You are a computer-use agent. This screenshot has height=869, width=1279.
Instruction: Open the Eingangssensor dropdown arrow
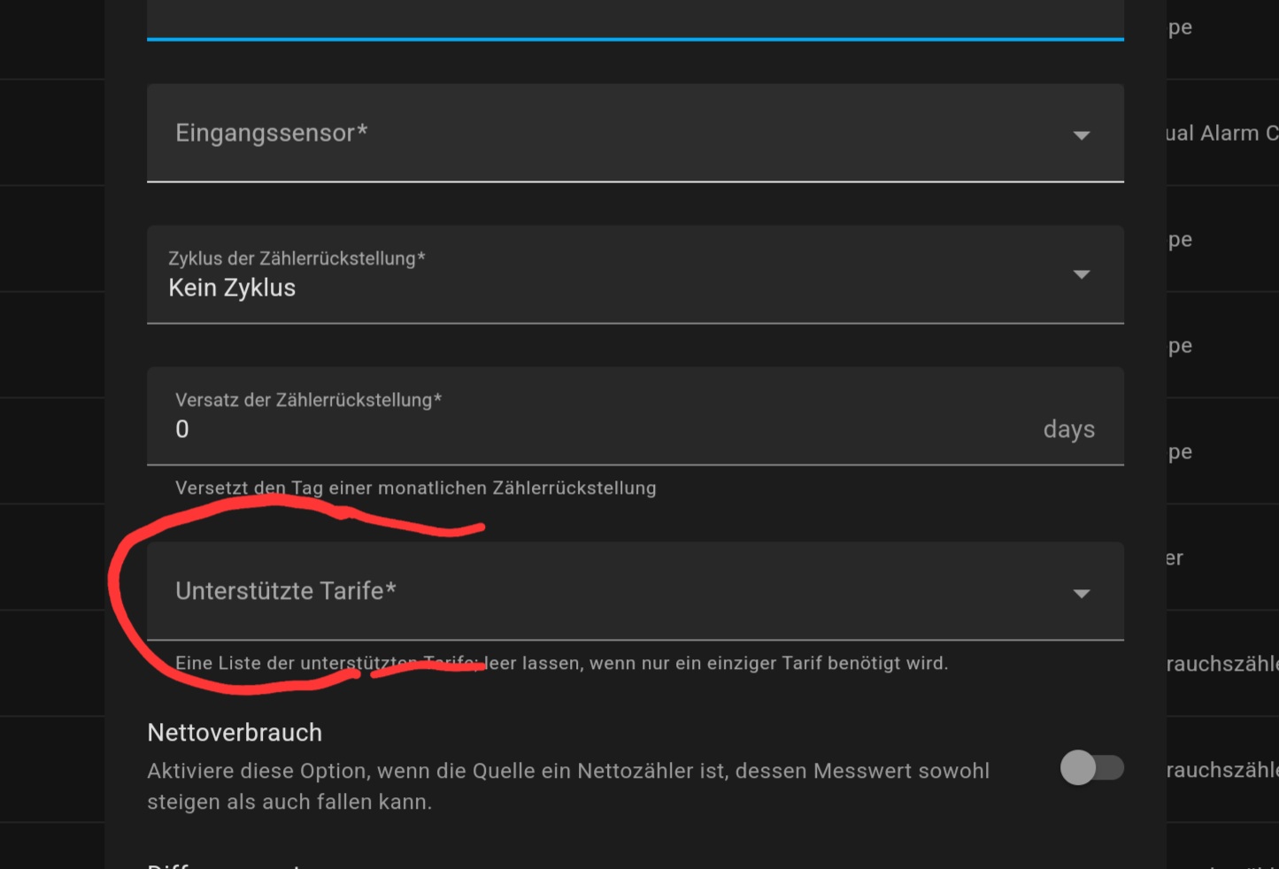(x=1081, y=135)
